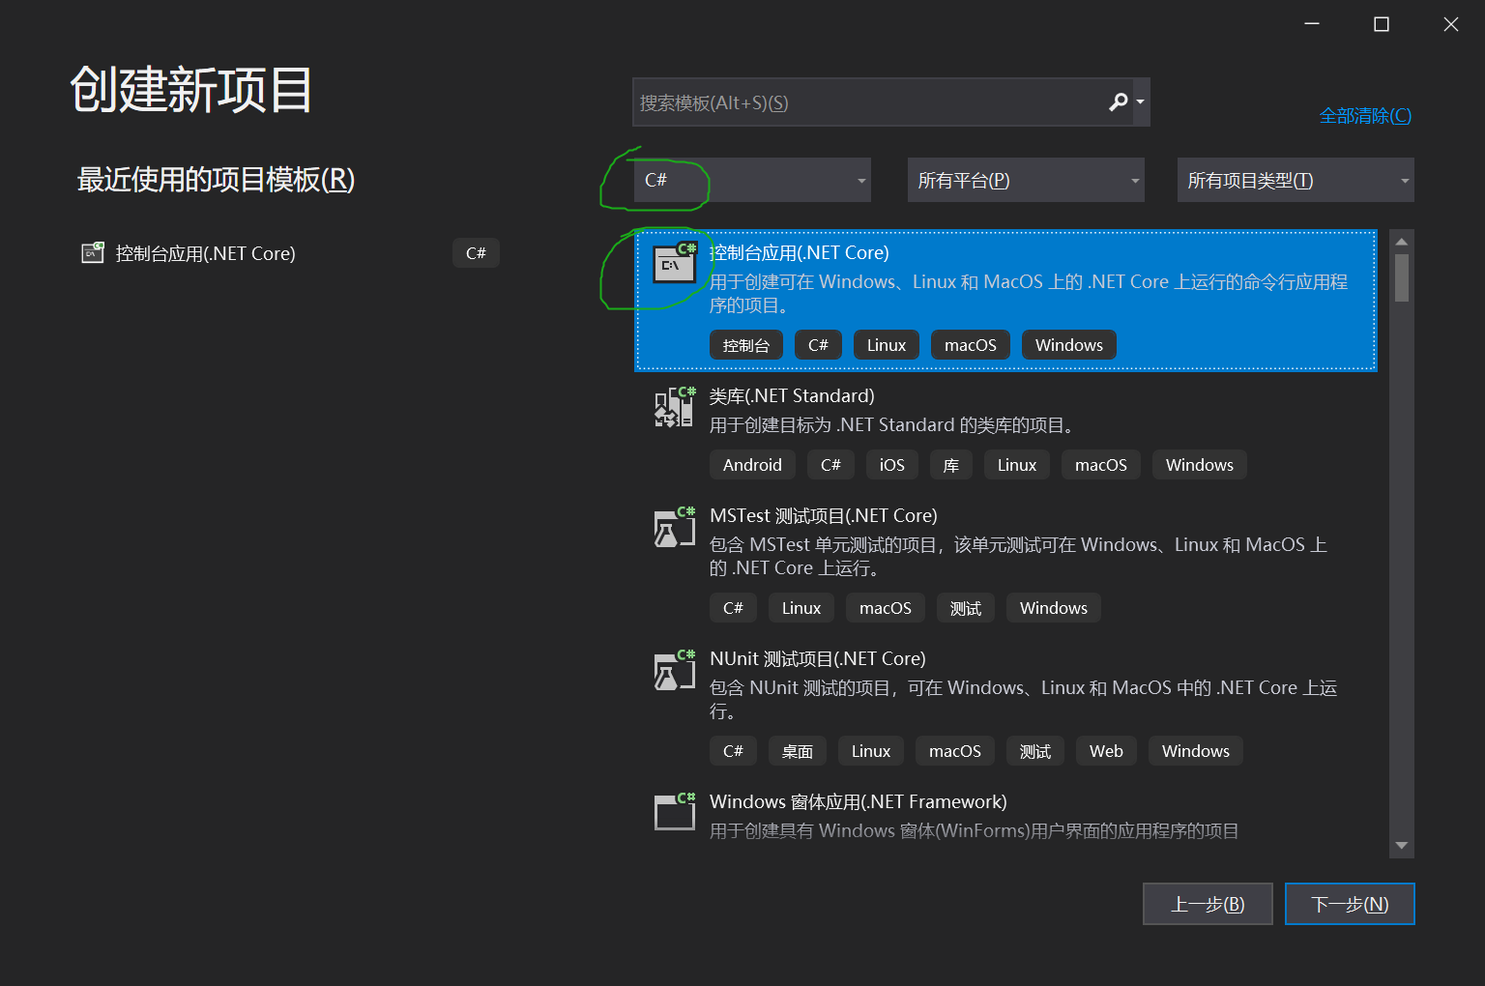The width and height of the screenshot is (1485, 986).
Task: Open the 所有平台(P) platform dropdown
Action: [x=1026, y=180]
